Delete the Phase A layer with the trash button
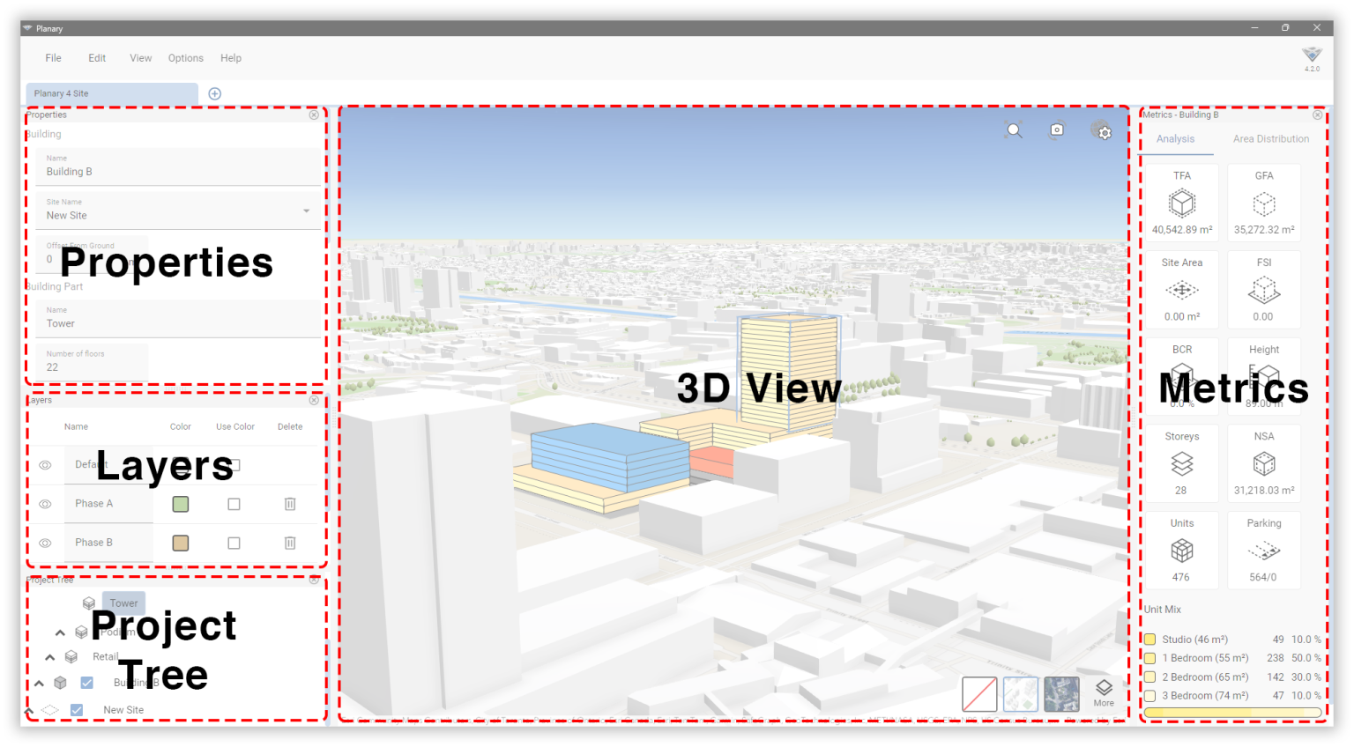 pyautogui.click(x=290, y=504)
